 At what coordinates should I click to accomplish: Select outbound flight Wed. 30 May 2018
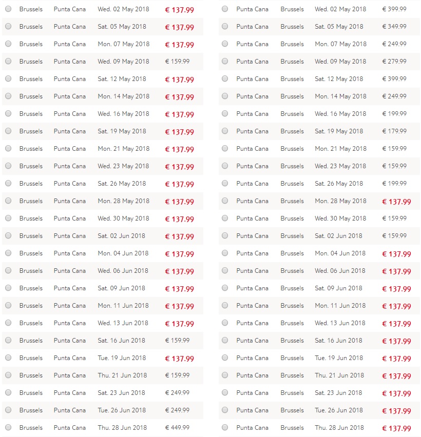[x=8, y=218]
